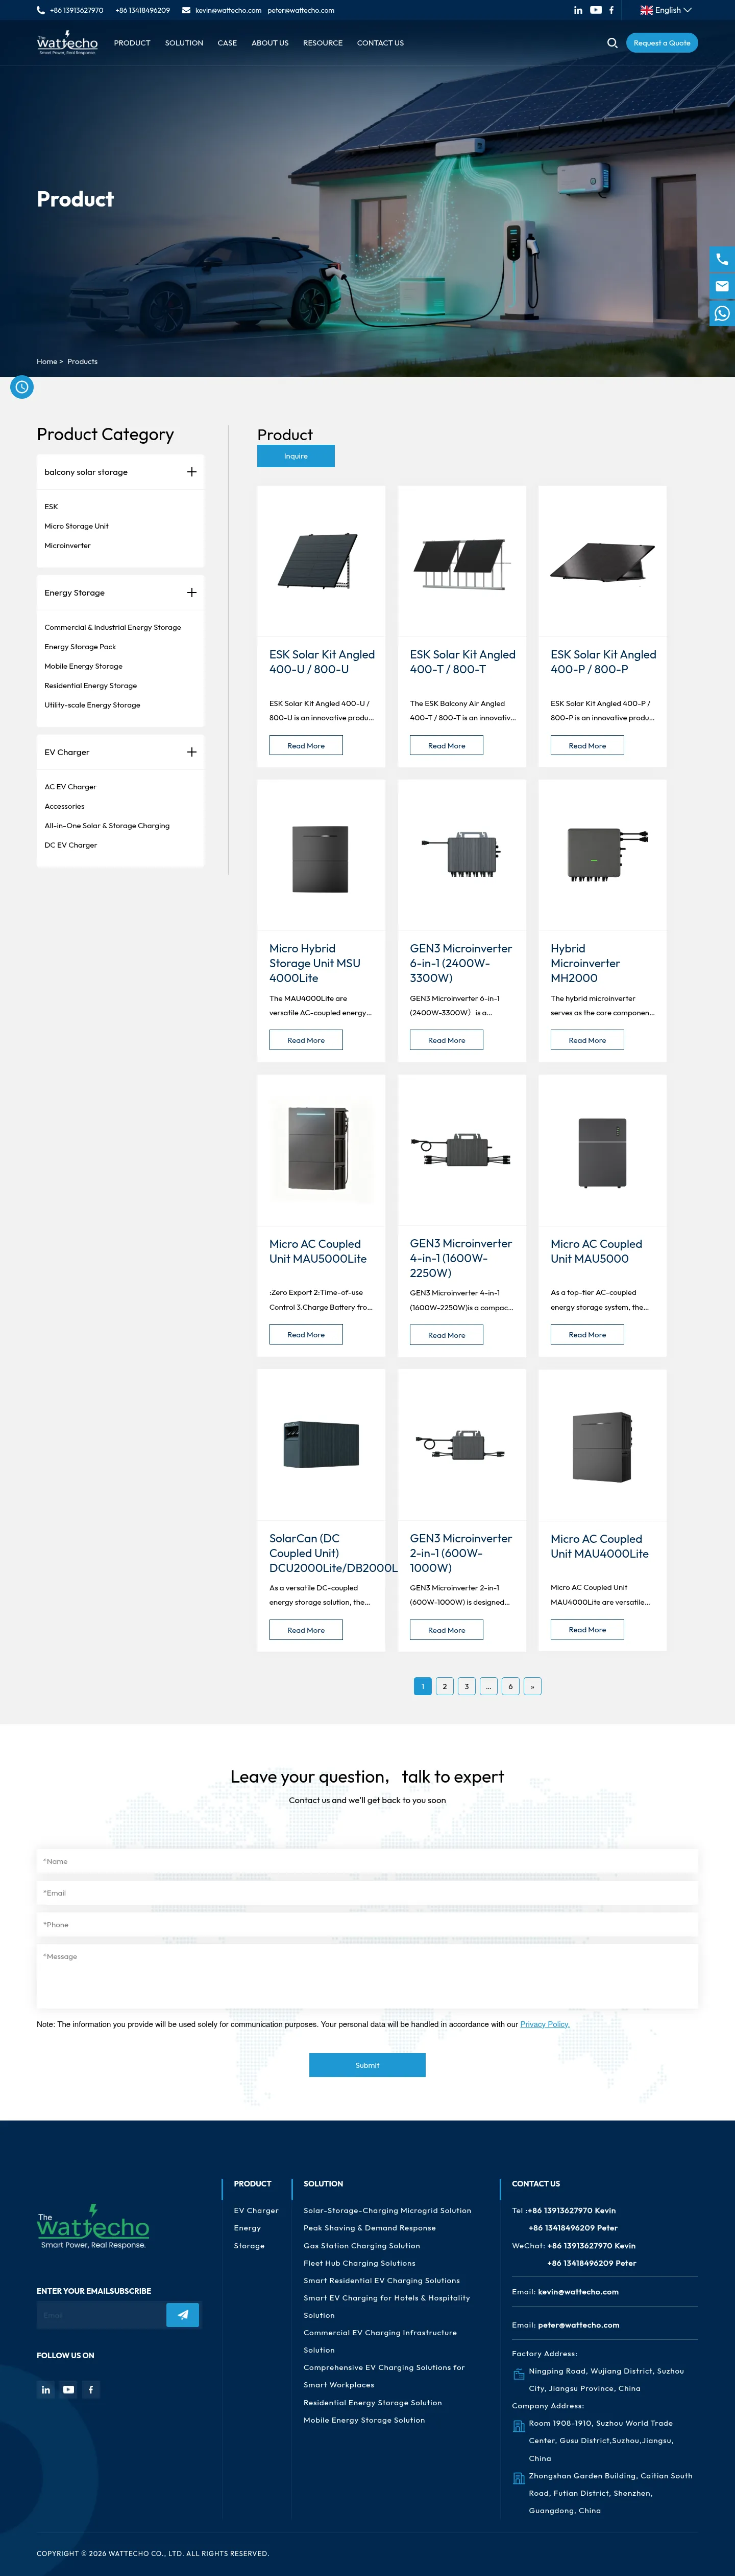735x2576 pixels.
Task: Click the floating phone contact icon
Action: tap(722, 259)
